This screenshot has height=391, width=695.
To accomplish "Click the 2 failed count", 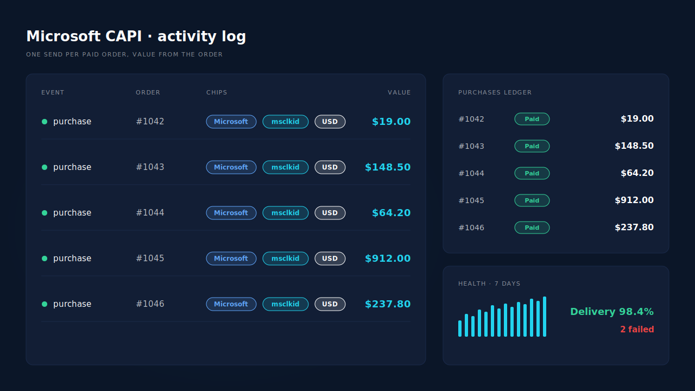I will (637, 330).
